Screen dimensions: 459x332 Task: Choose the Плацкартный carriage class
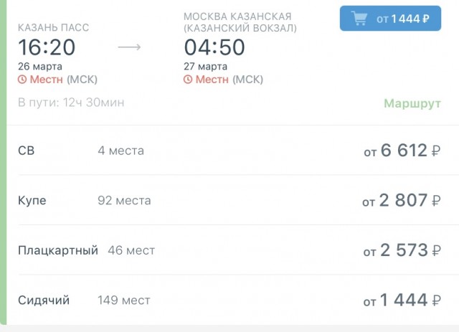57,250
